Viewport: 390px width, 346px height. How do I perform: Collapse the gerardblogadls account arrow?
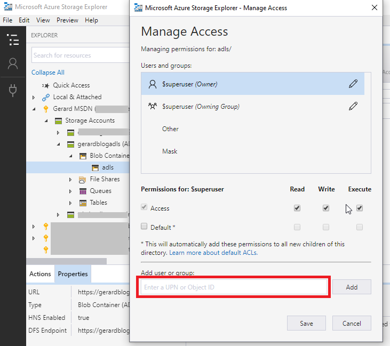click(x=59, y=144)
